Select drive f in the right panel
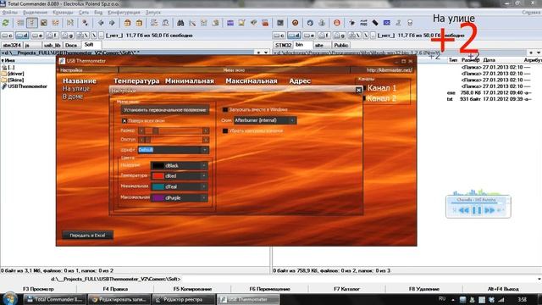542x305 pixels. pos(324,36)
